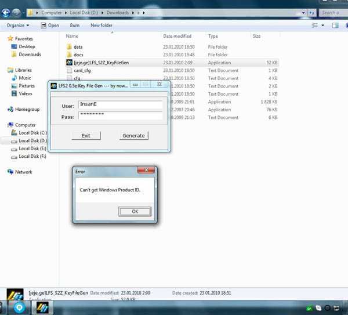Toggle the preview pane icon

point(335,26)
